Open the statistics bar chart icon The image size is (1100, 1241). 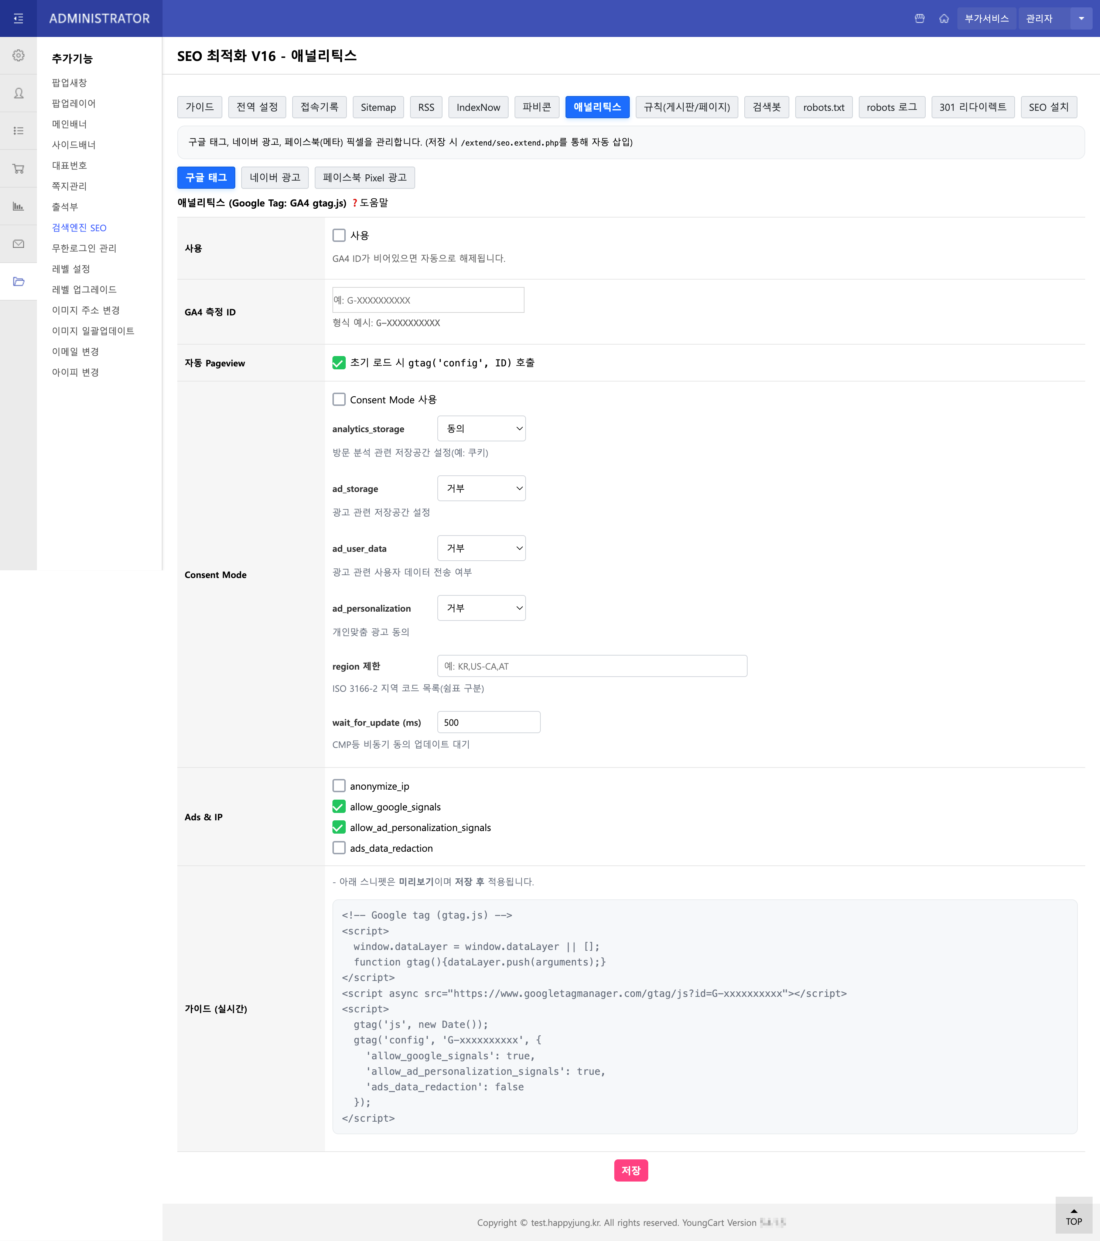(x=18, y=206)
